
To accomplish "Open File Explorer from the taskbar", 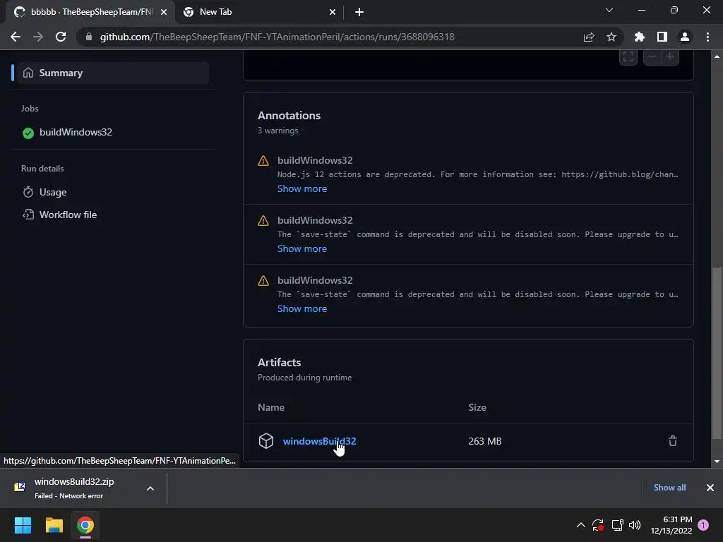I will tap(54, 525).
